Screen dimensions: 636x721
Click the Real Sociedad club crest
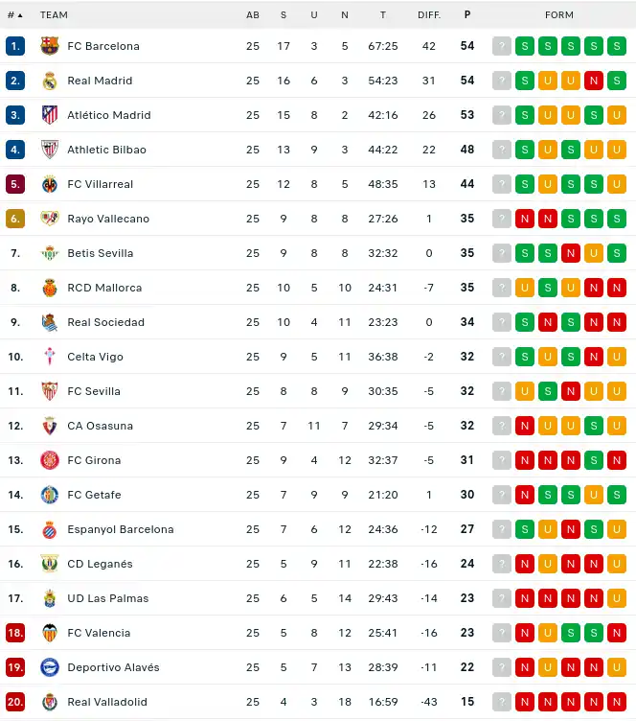coord(50,322)
